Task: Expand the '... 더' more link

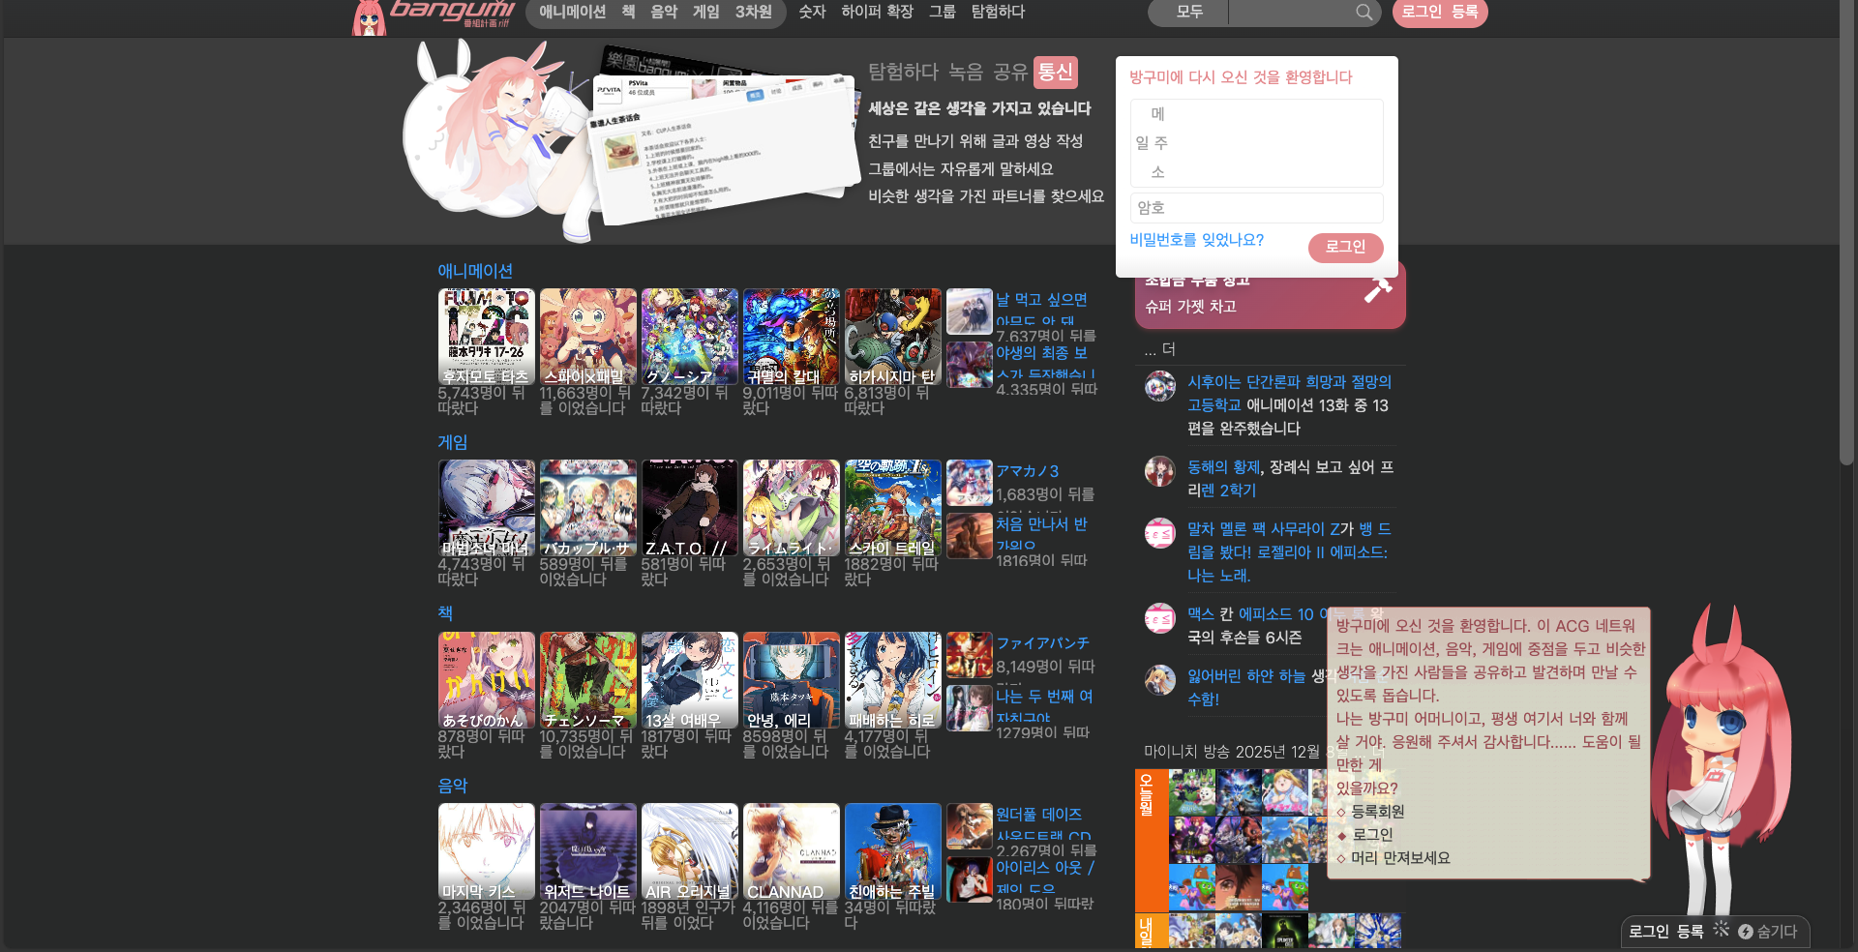Action: pyautogui.click(x=1159, y=349)
